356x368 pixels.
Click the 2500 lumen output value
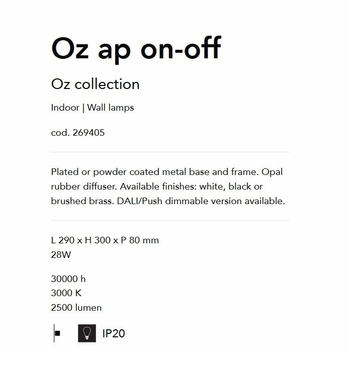(76, 308)
